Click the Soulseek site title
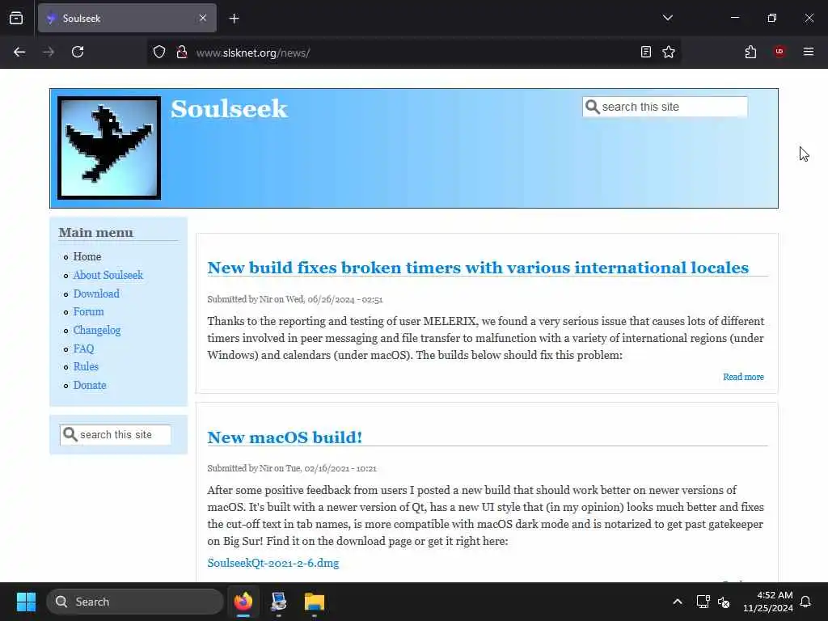 click(229, 109)
